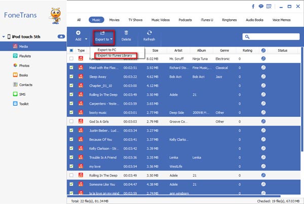Screen dimensions: 304x204
Task: Click the ringtone icon in column header
Action: [x=263, y=51]
